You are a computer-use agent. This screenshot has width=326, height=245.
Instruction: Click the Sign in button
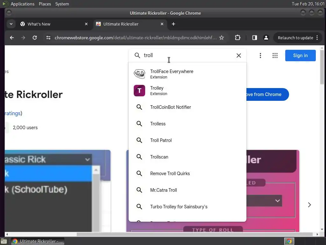point(301,56)
